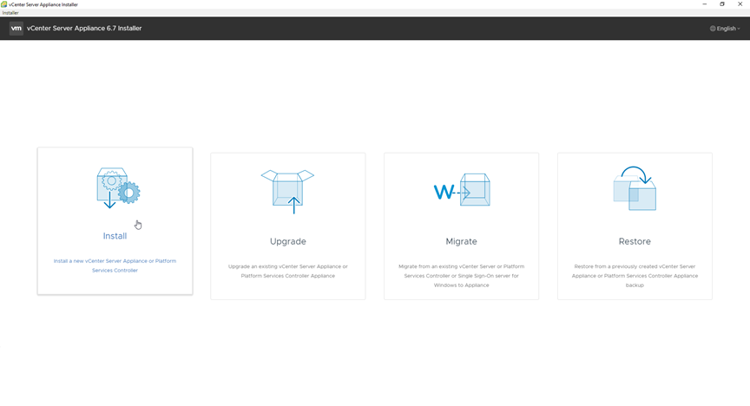Viewport: 750px width, 406px height.
Task: Select the Migrate heading
Action: 461,241
